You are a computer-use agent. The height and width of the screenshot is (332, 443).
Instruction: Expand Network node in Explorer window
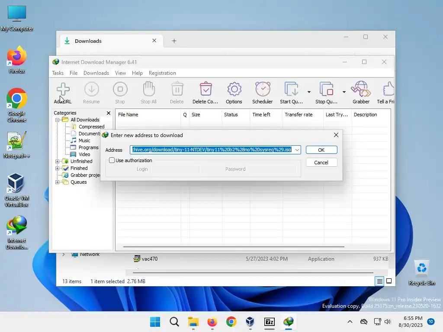(64, 254)
